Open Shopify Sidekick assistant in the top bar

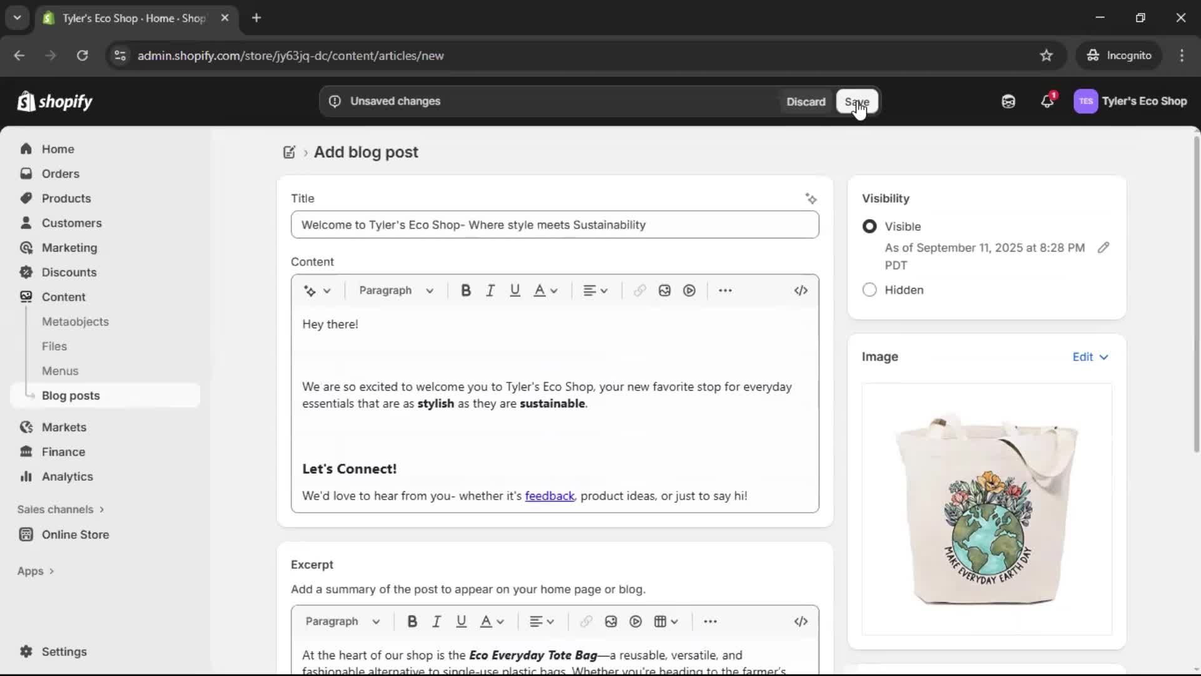point(1008,101)
